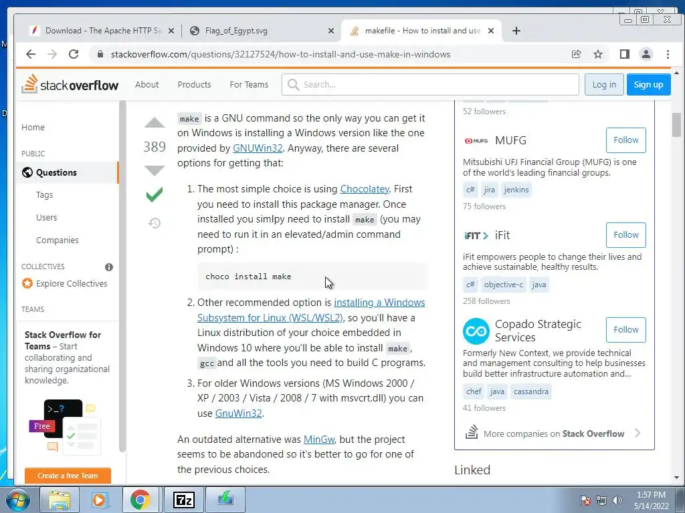Screen dimensions: 685x513
Task: Click the jenkins tag under MUFG
Action: coord(516,190)
